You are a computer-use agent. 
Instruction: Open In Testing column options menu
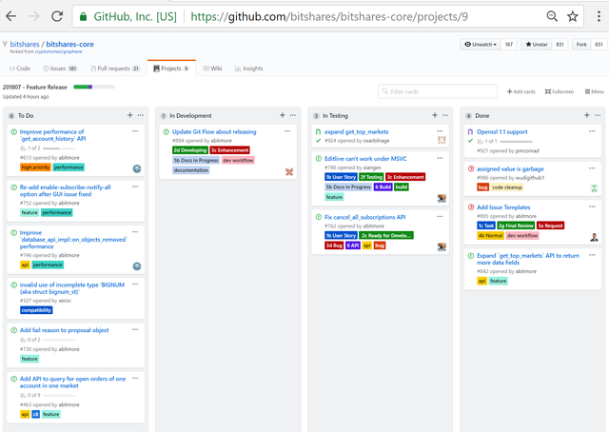445,115
